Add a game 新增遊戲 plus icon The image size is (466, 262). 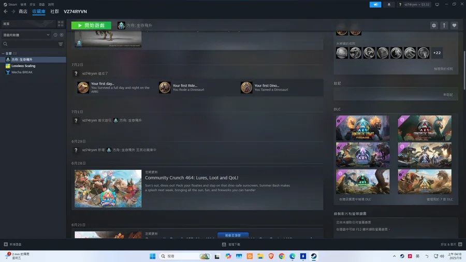pyautogui.click(x=6, y=244)
